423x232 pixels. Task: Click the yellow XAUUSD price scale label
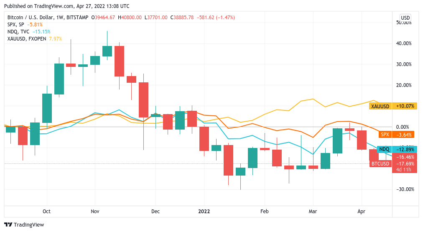tap(380, 106)
